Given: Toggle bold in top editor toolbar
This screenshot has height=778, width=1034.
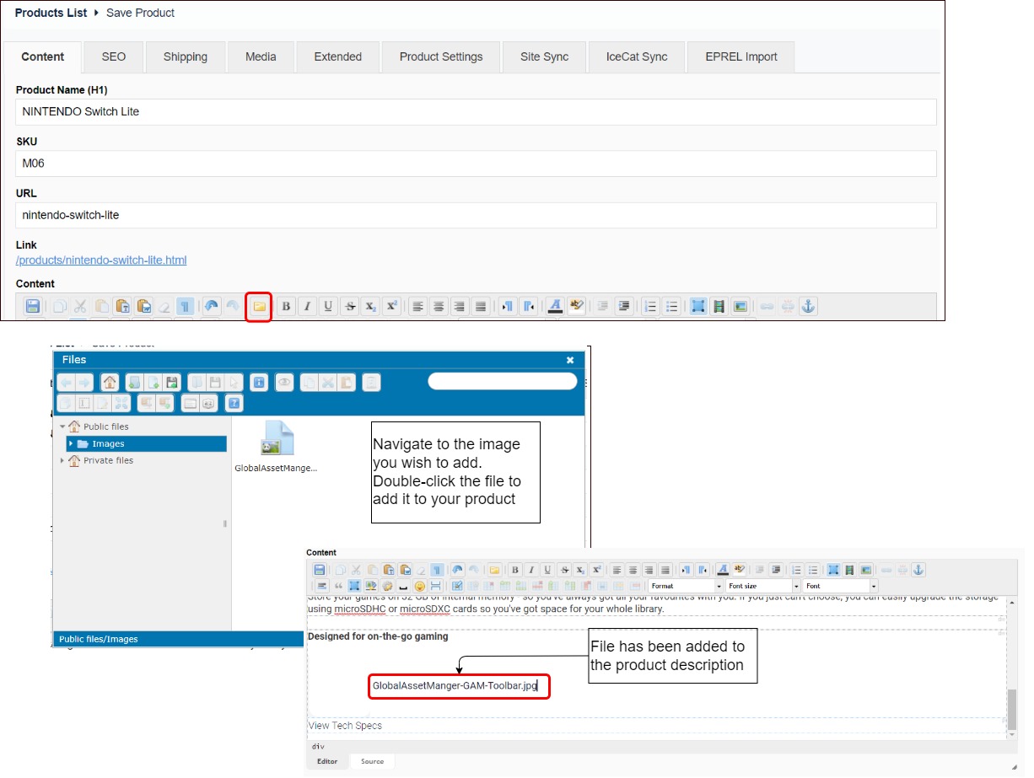Looking at the screenshot, I should click(287, 307).
